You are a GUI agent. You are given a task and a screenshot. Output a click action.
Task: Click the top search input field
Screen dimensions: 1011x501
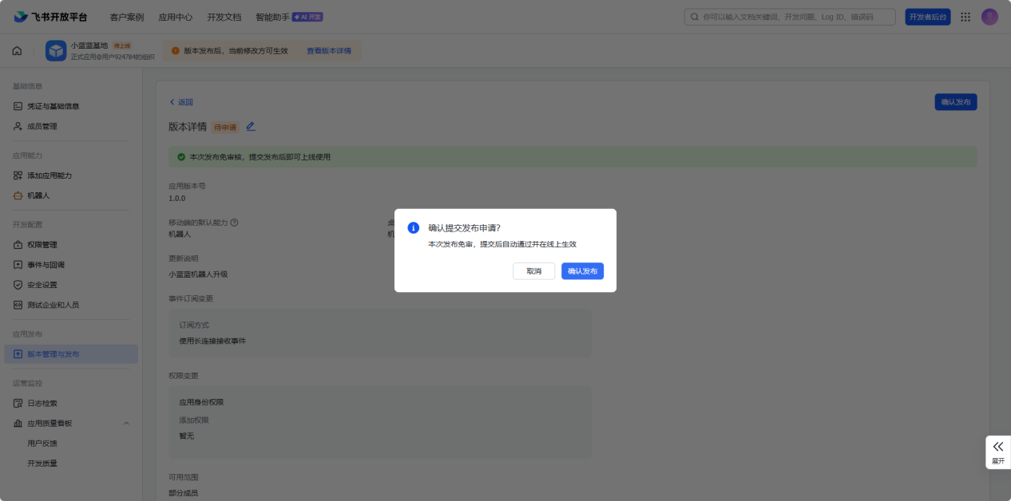point(791,17)
